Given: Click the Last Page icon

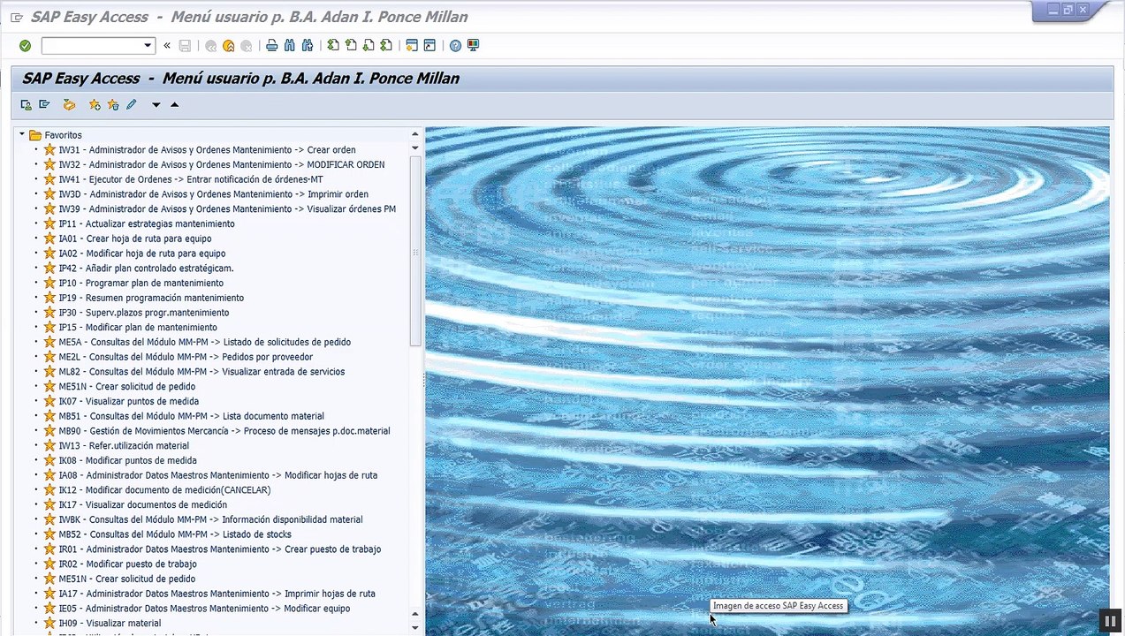Looking at the screenshot, I should point(386,46).
